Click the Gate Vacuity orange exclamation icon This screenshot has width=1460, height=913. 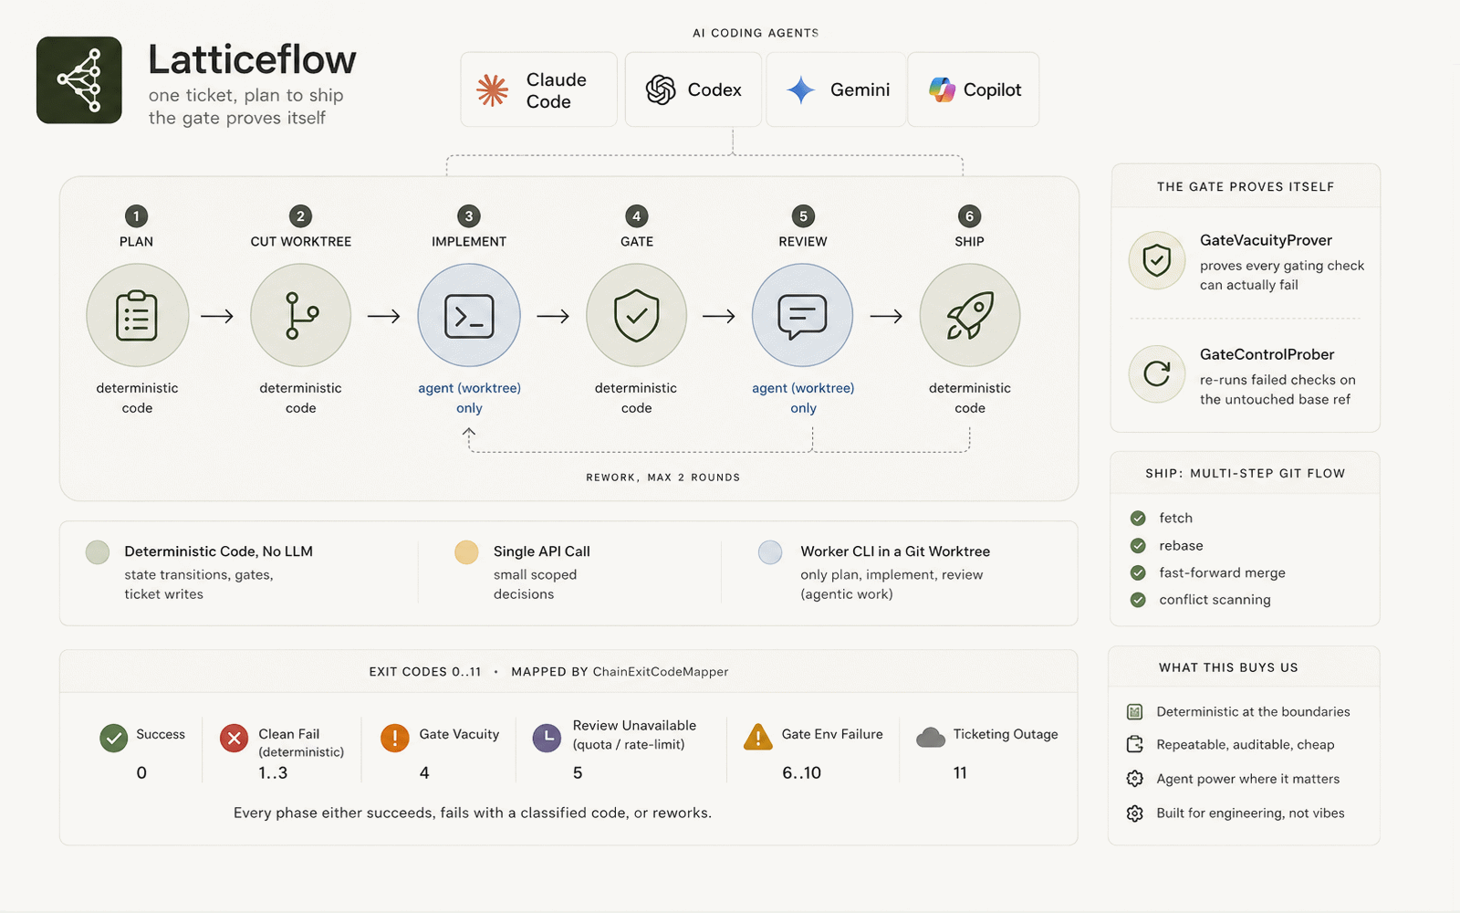[395, 738]
